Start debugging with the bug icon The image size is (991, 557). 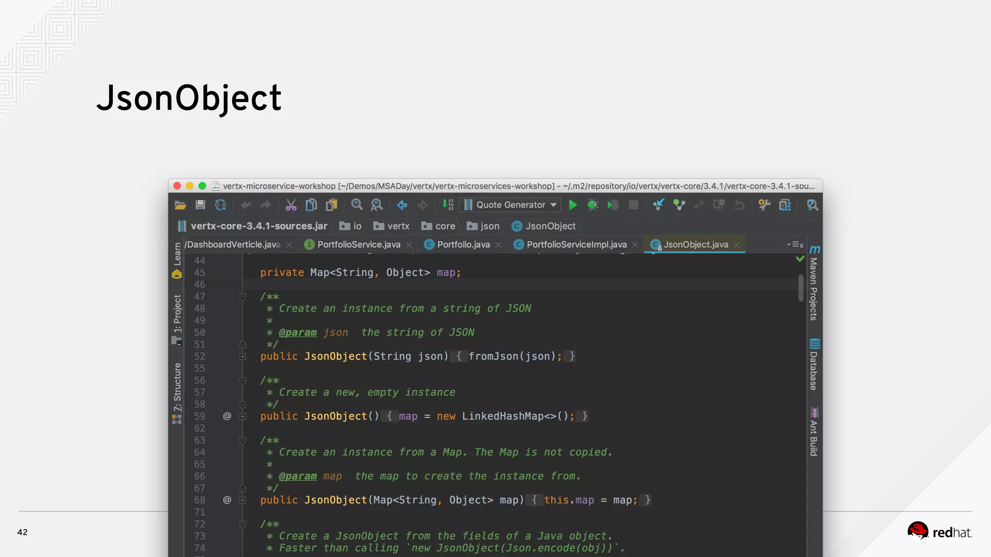(593, 205)
